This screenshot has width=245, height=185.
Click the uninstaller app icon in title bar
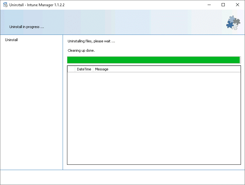pyautogui.click(x=5, y=5)
